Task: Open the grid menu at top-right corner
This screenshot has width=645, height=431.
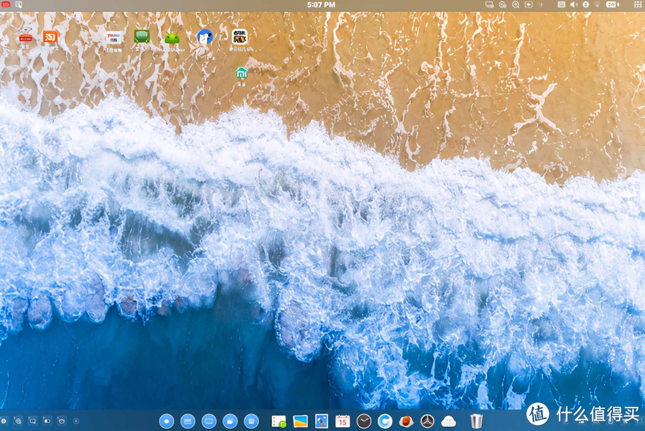Action: click(638, 5)
